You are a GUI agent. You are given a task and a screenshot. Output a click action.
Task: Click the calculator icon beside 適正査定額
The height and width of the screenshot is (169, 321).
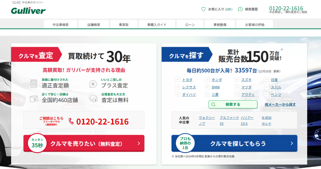coord(34,84)
